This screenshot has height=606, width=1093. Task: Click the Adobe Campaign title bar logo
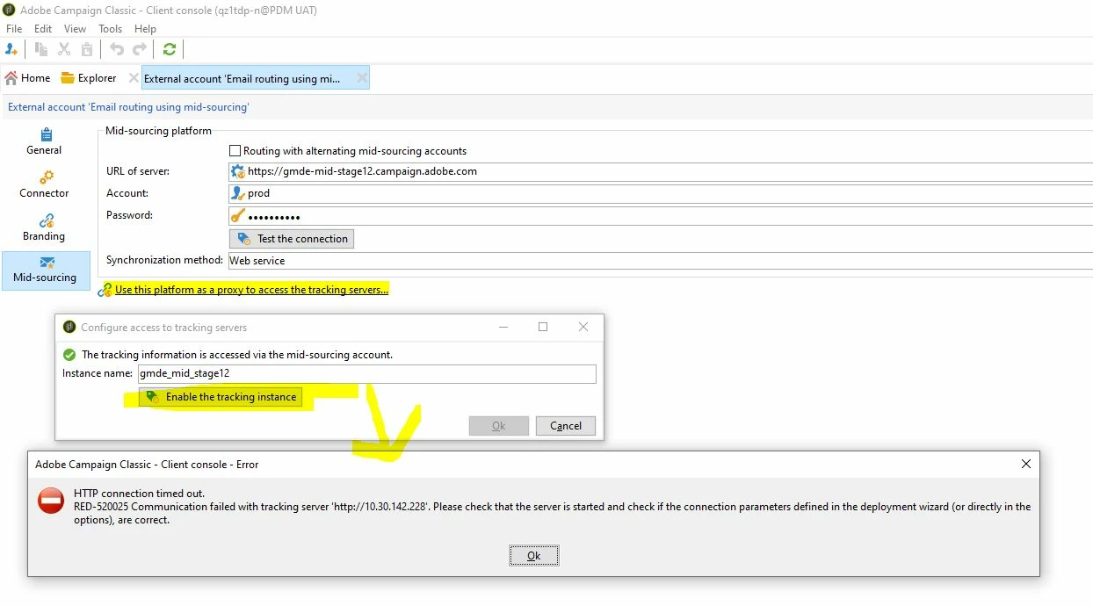click(9, 11)
